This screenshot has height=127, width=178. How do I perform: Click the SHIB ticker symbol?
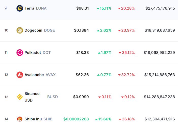(x=48, y=119)
